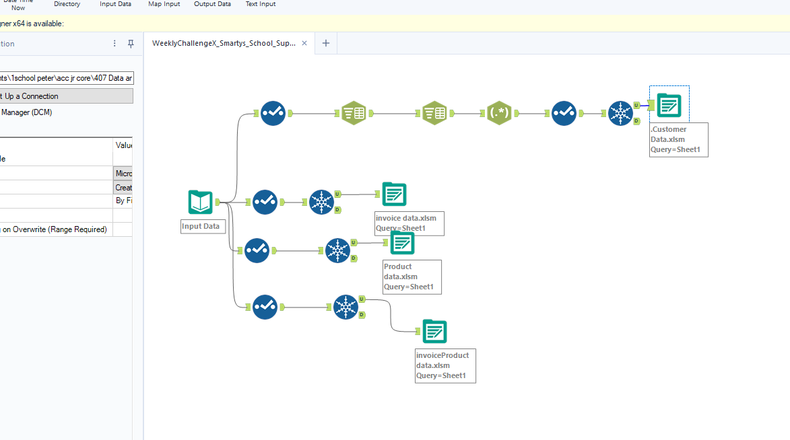790x440 pixels.
Task: Select the second Text To Columns tool
Action: coord(434,114)
